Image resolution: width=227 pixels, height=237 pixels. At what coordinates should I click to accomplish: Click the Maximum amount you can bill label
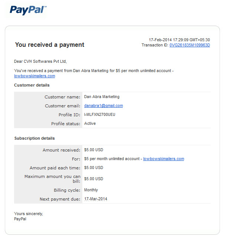[52, 179]
